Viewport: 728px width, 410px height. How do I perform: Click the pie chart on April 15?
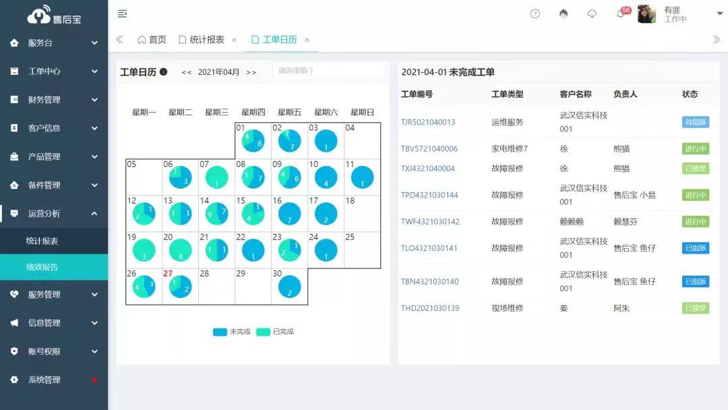[x=253, y=214]
